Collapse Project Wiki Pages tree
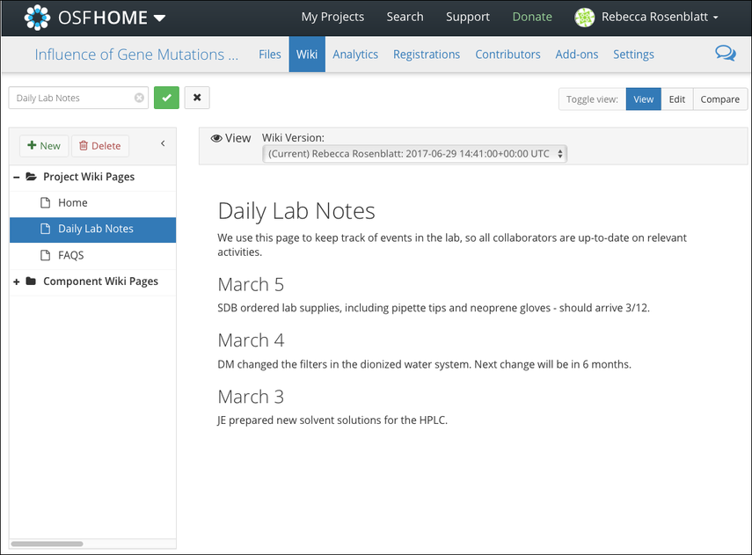752x555 pixels. 17,177
